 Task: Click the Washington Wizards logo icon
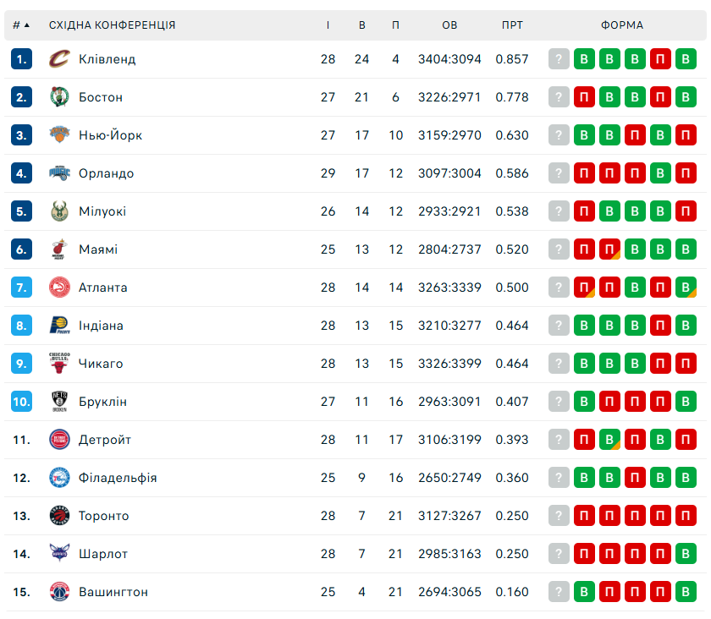58,592
